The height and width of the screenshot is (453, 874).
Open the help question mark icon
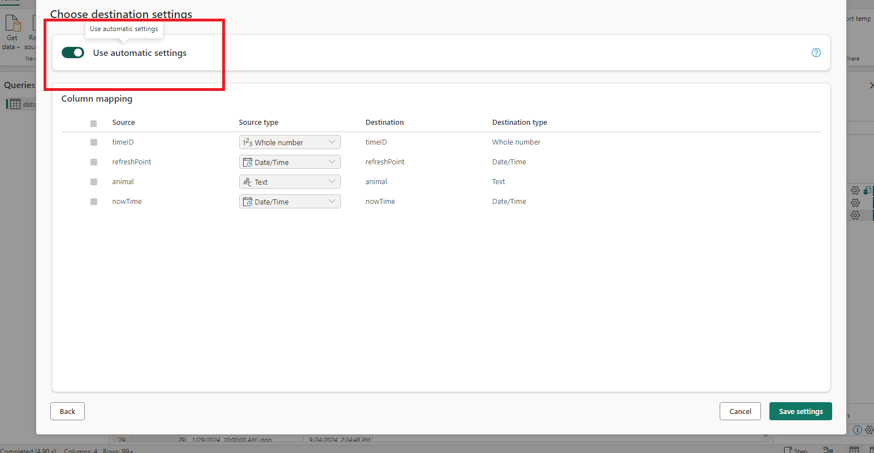tap(816, 53)
